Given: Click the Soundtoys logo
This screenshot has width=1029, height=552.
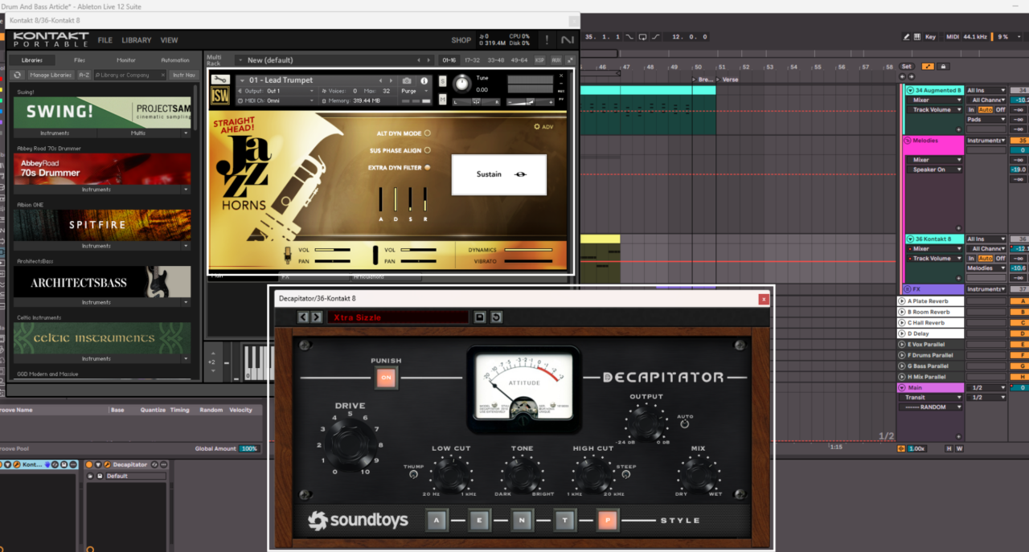Looking at the screenshot, I should pos(358,521).
